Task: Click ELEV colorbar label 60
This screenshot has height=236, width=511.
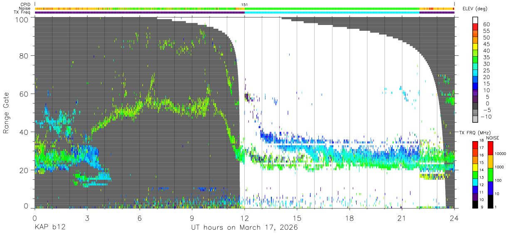Action: pyautogui.click(x=486, y=24)
